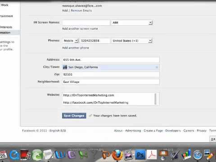The width and height of the screenshot is (216, 162).
Task: Open the photo slideshow app next to Firefox
Action: pos(128,155)
